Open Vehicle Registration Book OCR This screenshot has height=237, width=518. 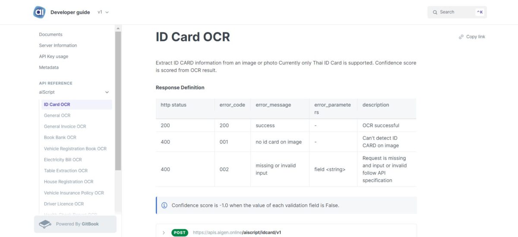(x=75, y=149)
